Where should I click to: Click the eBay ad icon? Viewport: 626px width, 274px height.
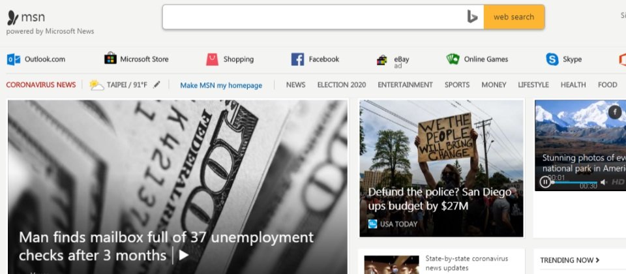point(382,60)
